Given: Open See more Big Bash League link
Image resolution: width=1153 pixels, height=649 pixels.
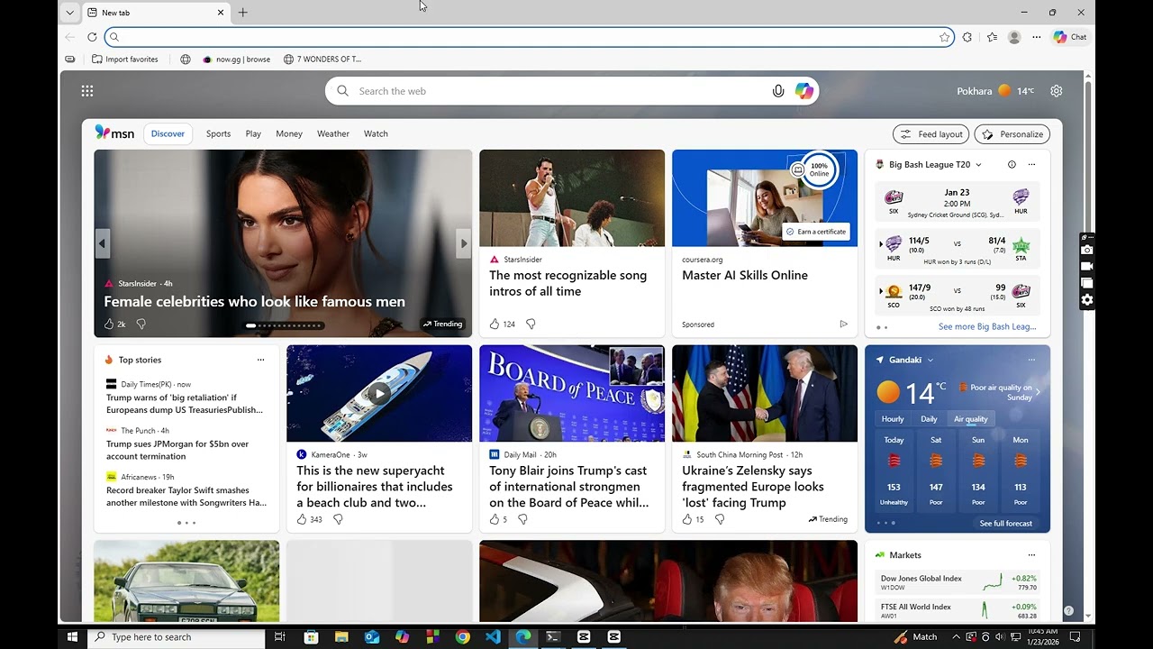Looking at the screenshot, I should 987,327.
